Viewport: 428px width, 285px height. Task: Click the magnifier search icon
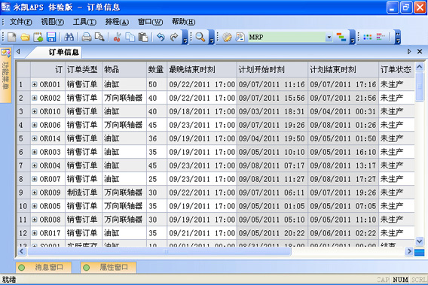coord(200,37)
